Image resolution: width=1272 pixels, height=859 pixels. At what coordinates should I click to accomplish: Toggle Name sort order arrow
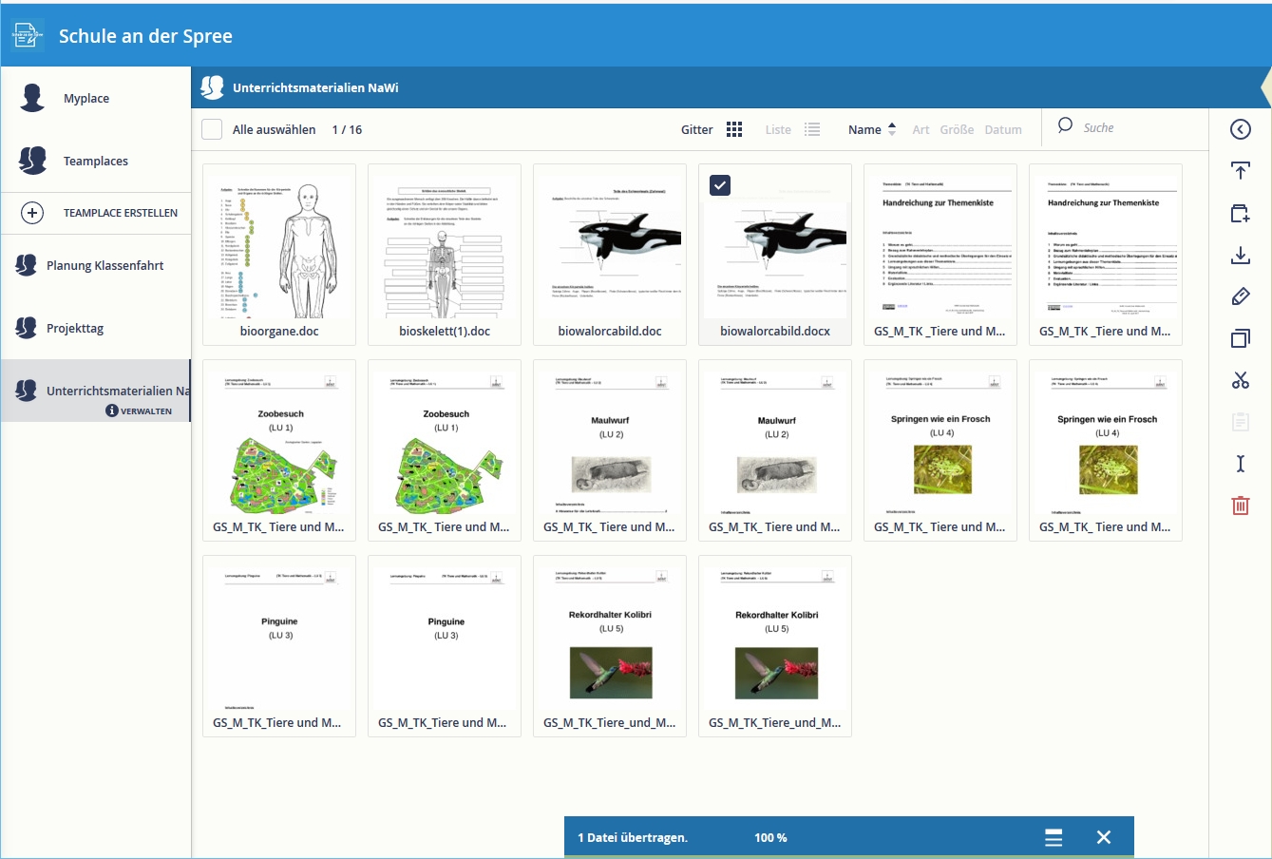click(891, 129)
